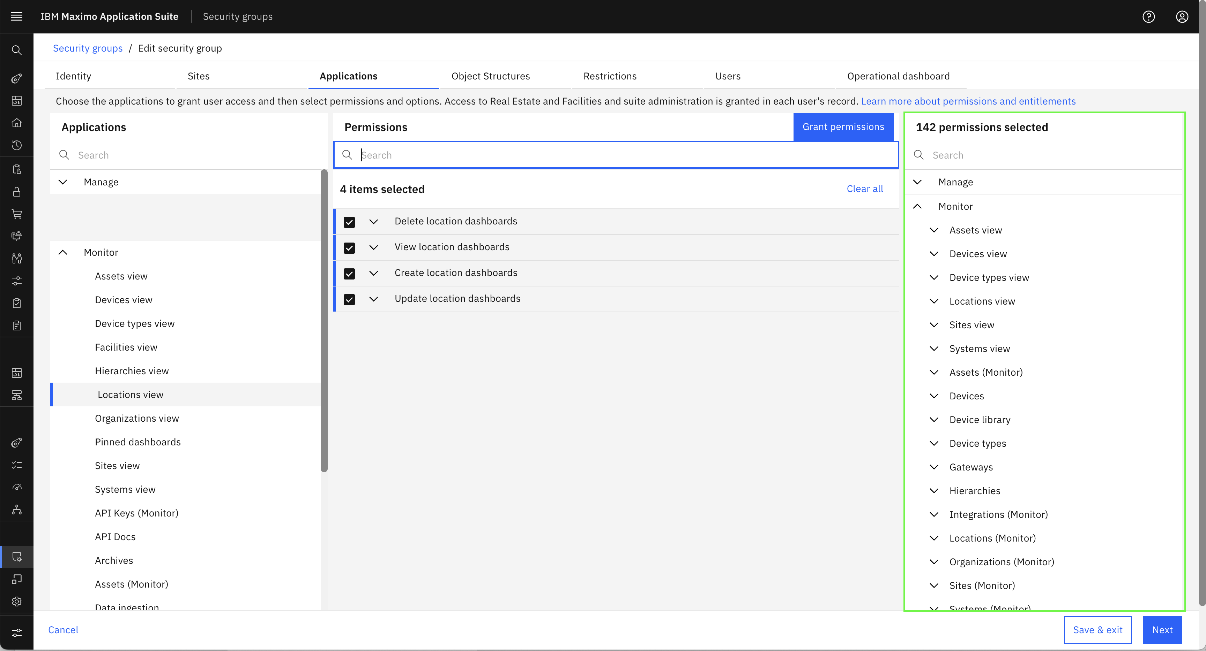
Task: Click the magnifier icon in Applications search
Action: click(64, 155)
